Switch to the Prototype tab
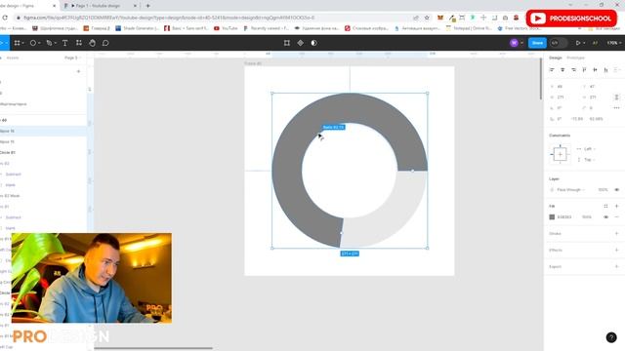The width and height of the screenshot is (625, 351). (575, 58)
